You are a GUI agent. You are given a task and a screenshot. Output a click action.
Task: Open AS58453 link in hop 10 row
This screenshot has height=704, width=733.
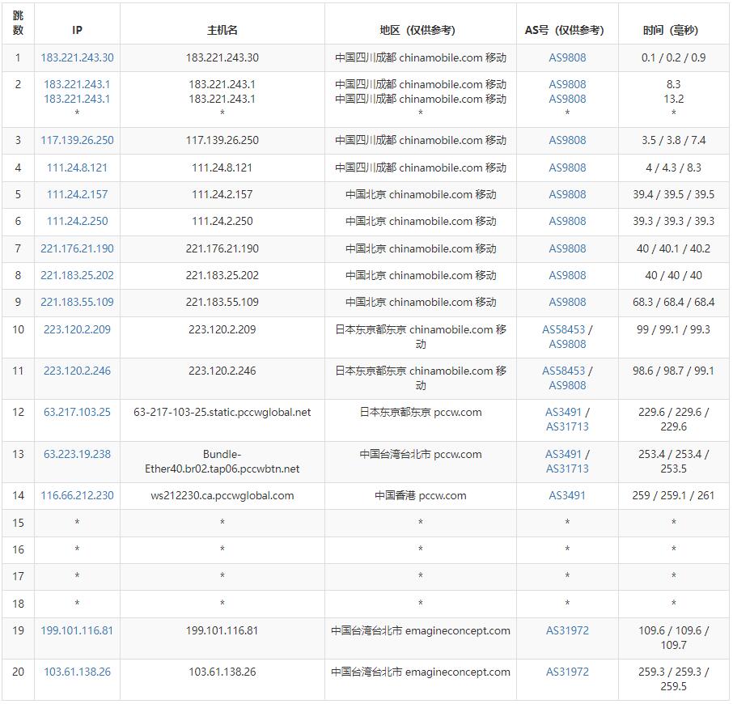pos(563,329)
